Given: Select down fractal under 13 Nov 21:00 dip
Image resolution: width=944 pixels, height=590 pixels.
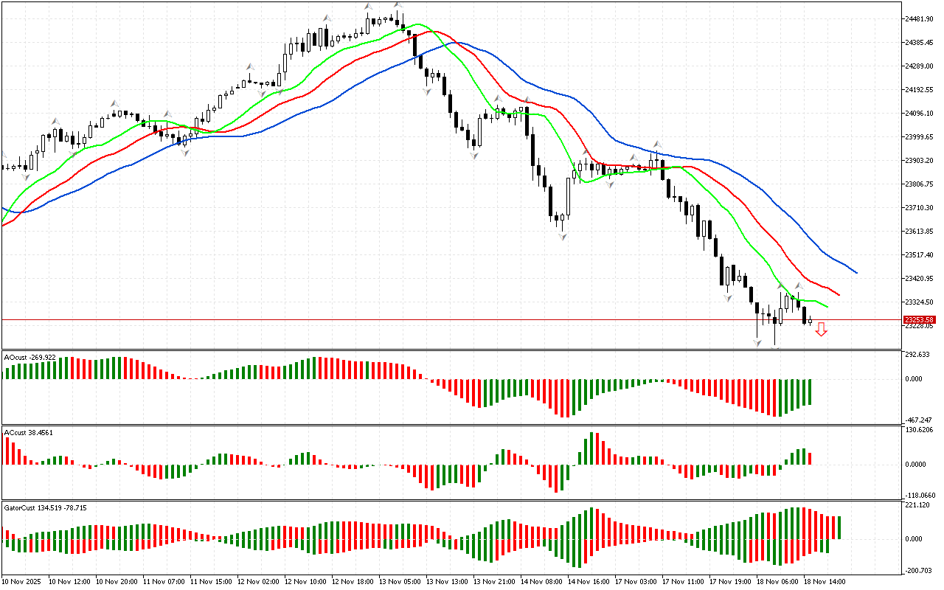Looking at the screenshot, I should pyautogui.click(x=474, y=156).
